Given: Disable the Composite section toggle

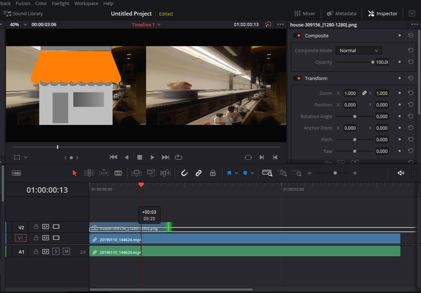Looking at the screenshot, I should [297, 35].
